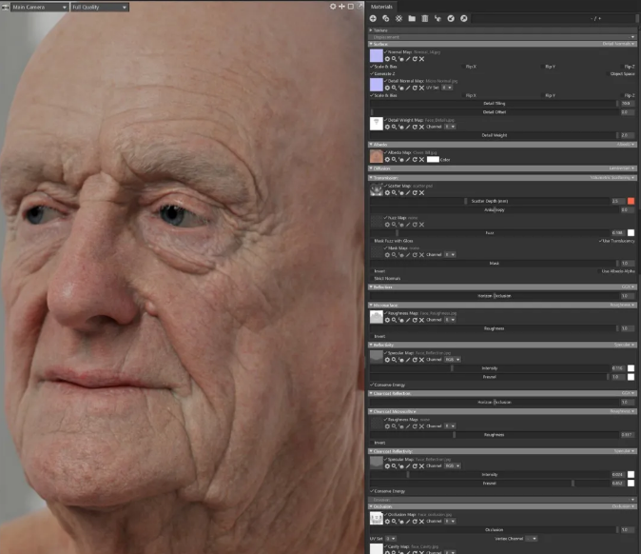641x554 pixels.
Task: Click the viewport settings gear icon
Action: 333,6
